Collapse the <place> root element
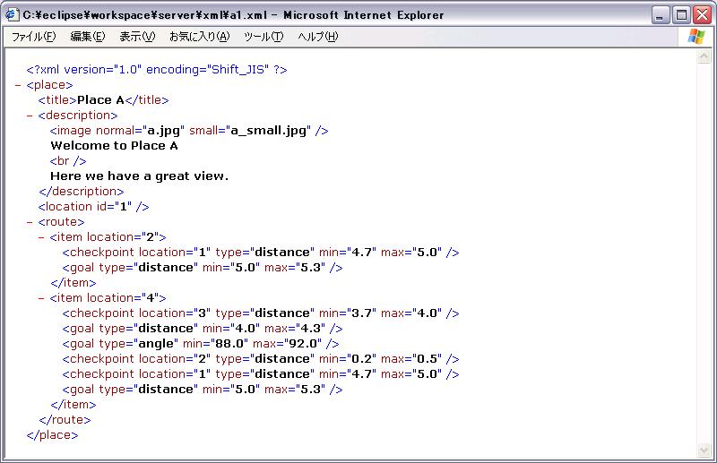 [18, 85]
